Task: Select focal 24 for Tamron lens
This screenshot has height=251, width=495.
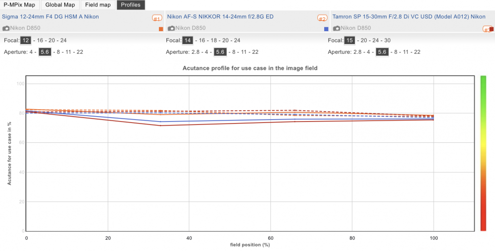Action: pos(375,41)
